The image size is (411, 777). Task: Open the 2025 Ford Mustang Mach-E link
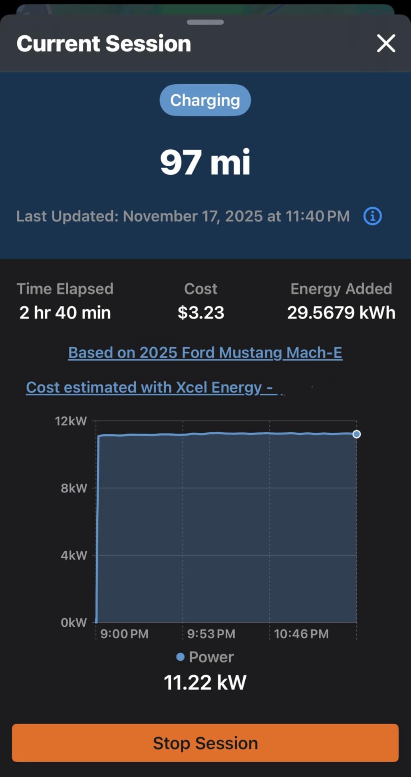coord(205,353)
